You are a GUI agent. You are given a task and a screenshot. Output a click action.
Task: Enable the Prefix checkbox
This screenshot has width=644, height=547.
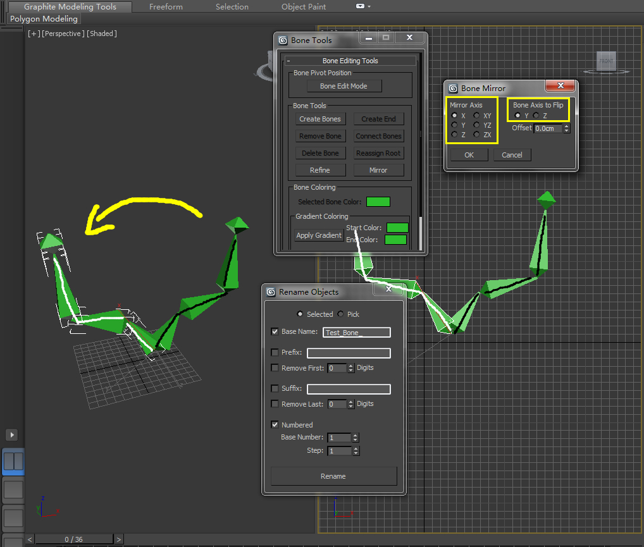275,353
